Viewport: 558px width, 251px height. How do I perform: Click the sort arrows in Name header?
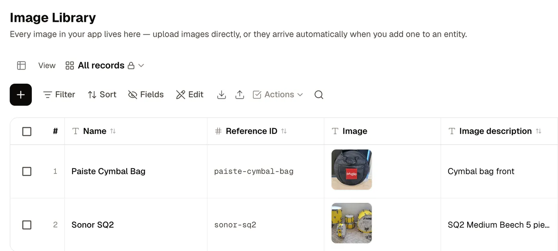point(113,131)
